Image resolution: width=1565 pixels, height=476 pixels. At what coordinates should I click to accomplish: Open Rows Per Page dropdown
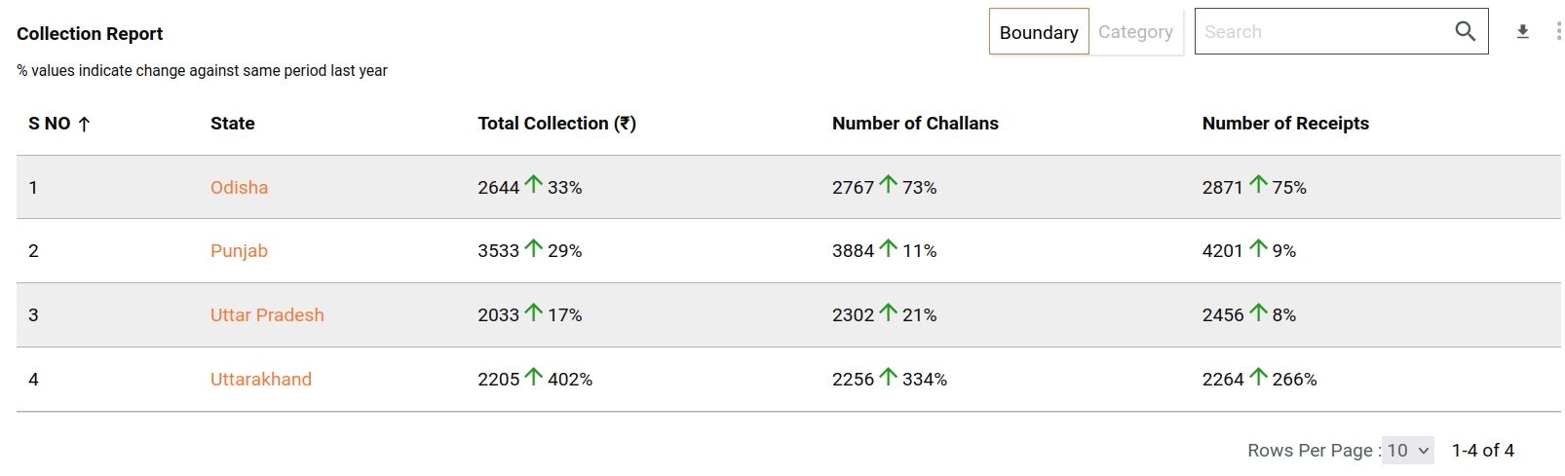click(x=1407, y=450)
